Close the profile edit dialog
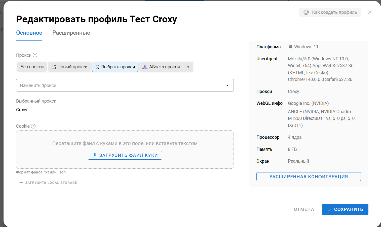 point(369,12)
